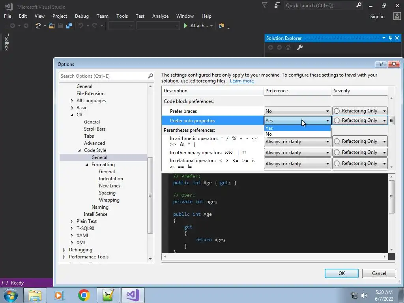Click the Open File toolbar icon
Screen dimensions: 404x303
[x=52, y=26]
